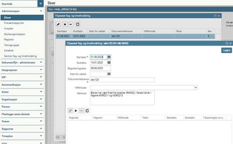Image resolution: width=233 pixels, height=144 pixels.
Task: Add a new subject row with lower plus icon
Action: tap(76, 110)
